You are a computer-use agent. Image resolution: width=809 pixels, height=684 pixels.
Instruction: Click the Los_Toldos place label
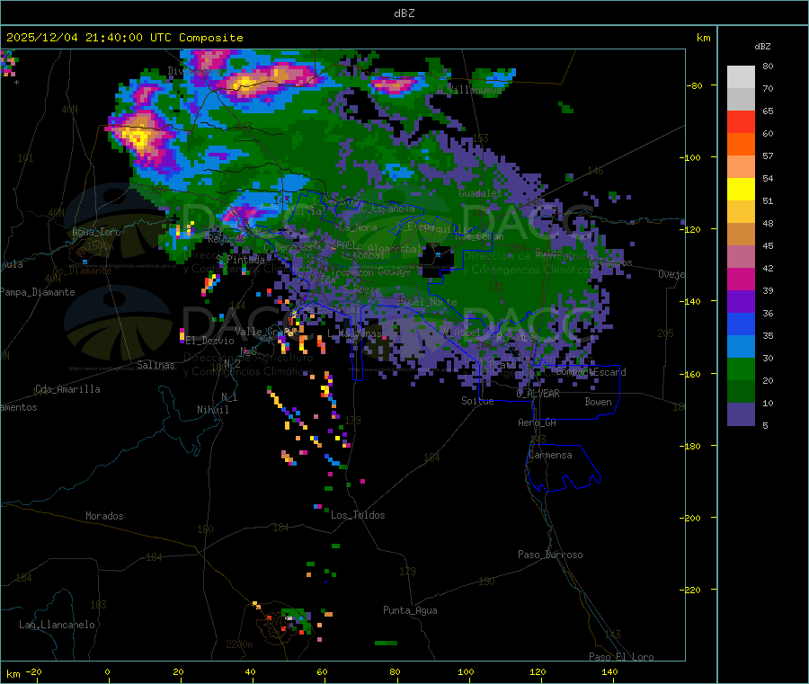click(x=358, y=515)
